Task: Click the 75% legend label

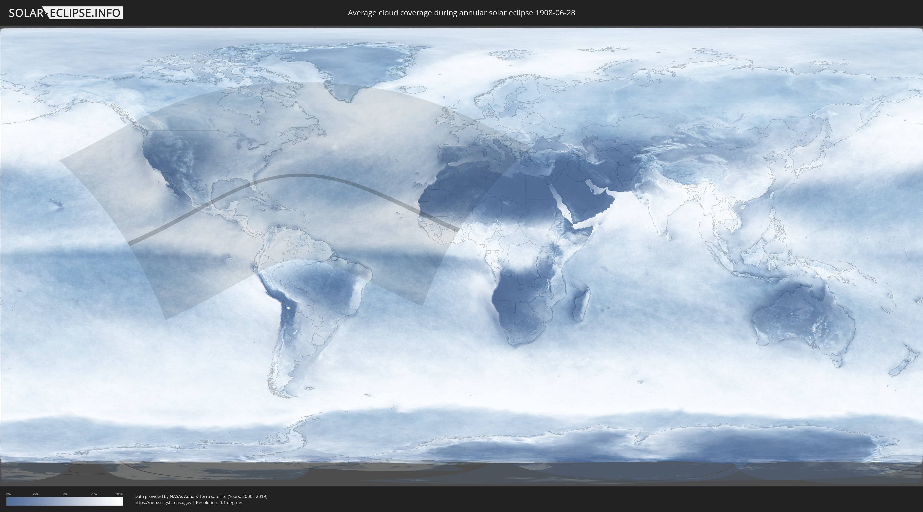Action: tap(94, 494)
